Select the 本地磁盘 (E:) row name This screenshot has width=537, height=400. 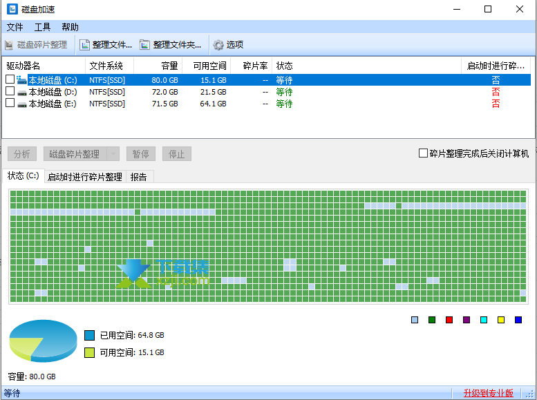tap(53, 104)
